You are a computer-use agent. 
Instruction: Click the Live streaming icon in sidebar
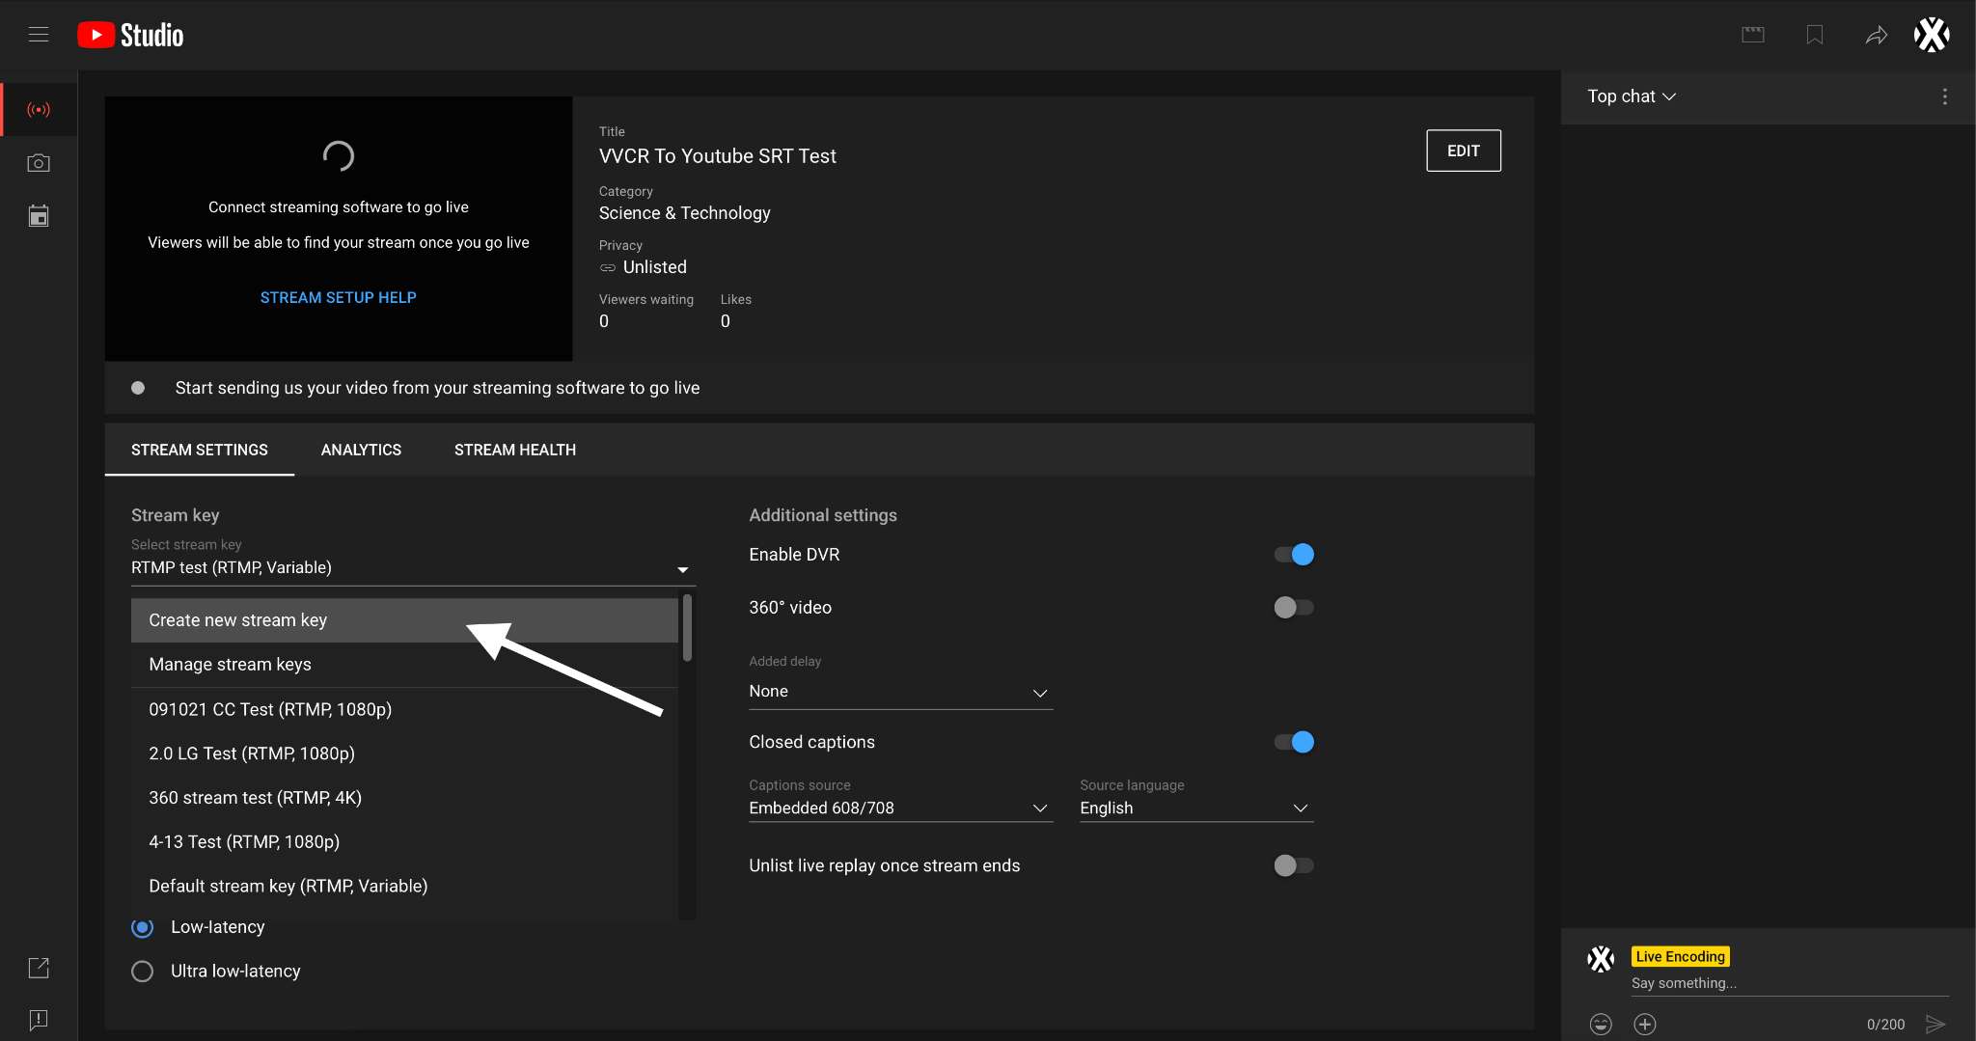(x=39, y=109)
